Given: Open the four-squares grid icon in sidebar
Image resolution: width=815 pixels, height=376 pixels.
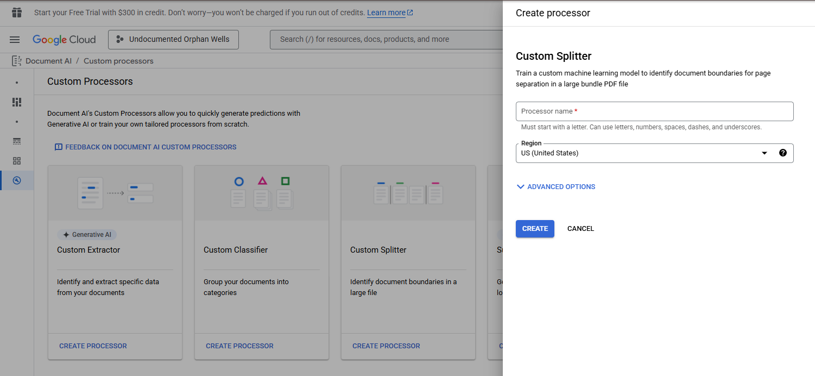Looking at the screenshot, I should click(x=17, y=161).
